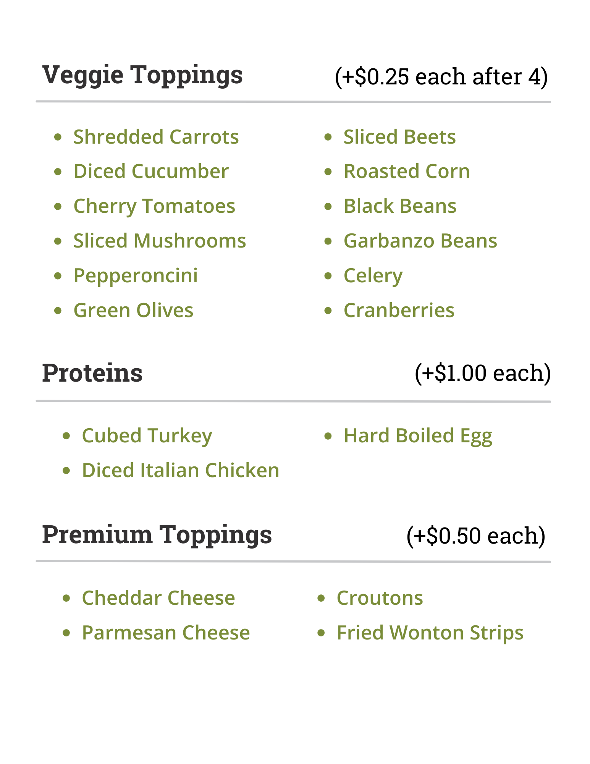The height and width of the screenshot is (764, 590).
Task: Select Cheddar Cheese premium topping
Action: pyautogui.click(x=158, y=598)
